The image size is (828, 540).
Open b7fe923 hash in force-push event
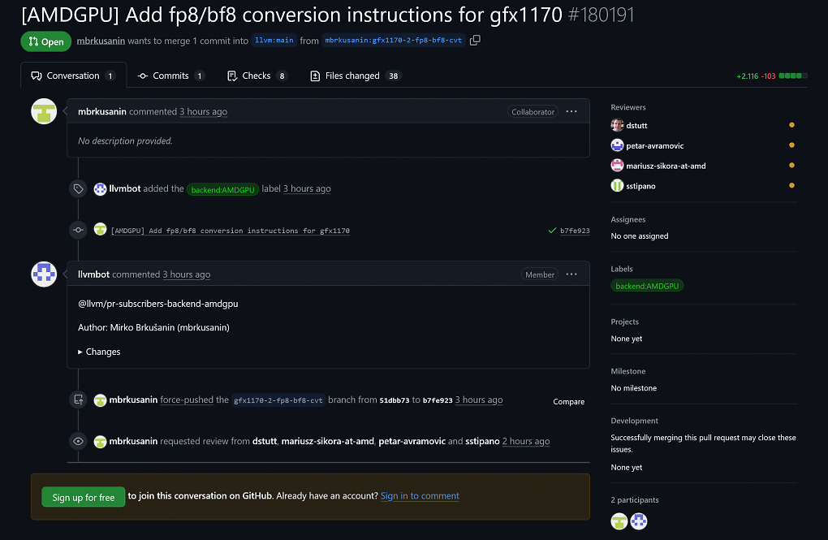click(x=438, y=400)
